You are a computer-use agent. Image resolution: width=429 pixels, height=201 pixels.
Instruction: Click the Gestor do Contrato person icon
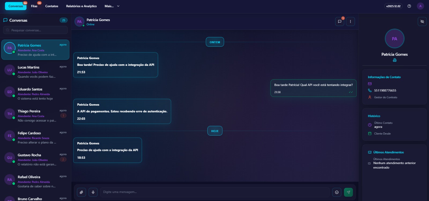[x=370, y=97]
